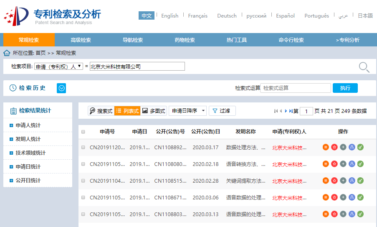Click the 过滤 filter button

(222, 111)
